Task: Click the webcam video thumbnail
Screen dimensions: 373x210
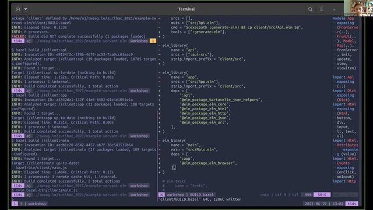Action: [358, 8]
